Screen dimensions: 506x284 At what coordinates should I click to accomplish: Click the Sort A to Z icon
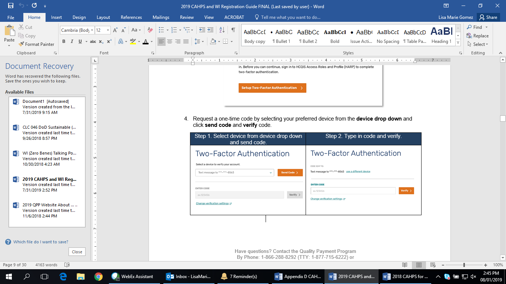pos(222,30)
